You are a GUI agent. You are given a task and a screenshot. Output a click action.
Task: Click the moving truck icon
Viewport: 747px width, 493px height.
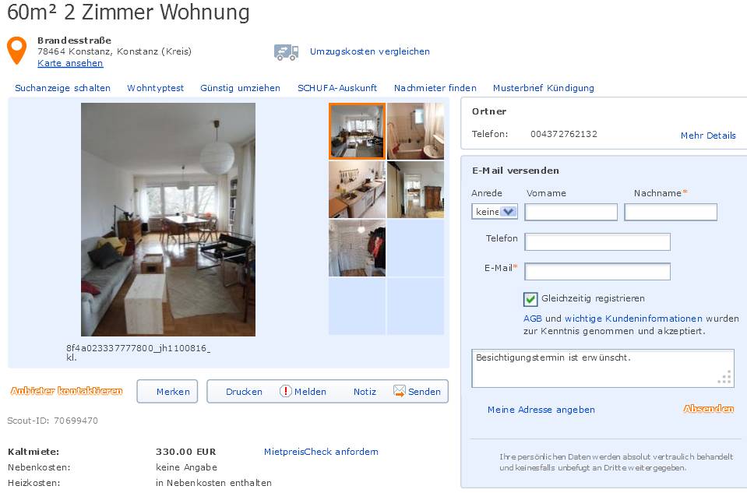(287, 52)
